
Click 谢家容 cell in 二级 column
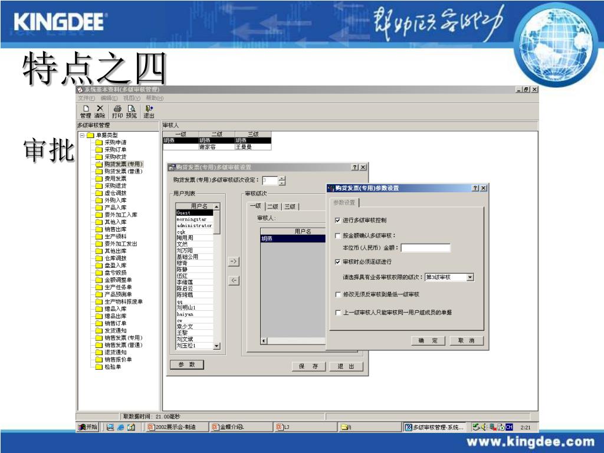pos(216,147)
